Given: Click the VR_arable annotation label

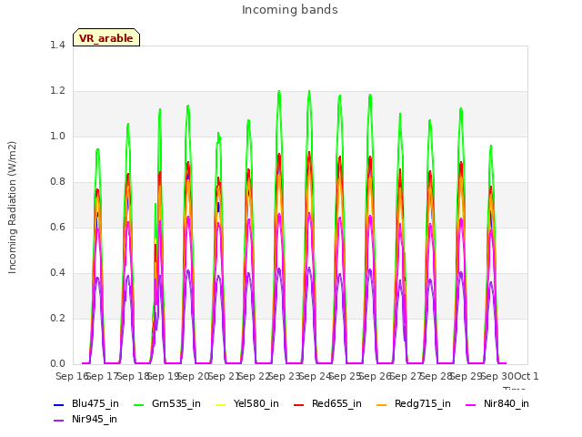Looking at the screenshot, I should [x=106, y=37].
